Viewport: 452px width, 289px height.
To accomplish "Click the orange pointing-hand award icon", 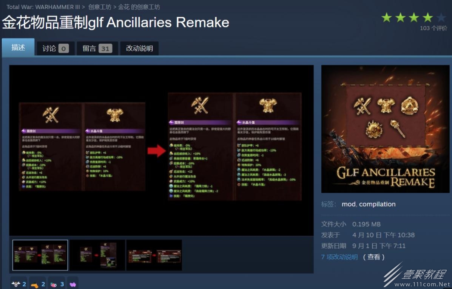I will tap(34, 285).
